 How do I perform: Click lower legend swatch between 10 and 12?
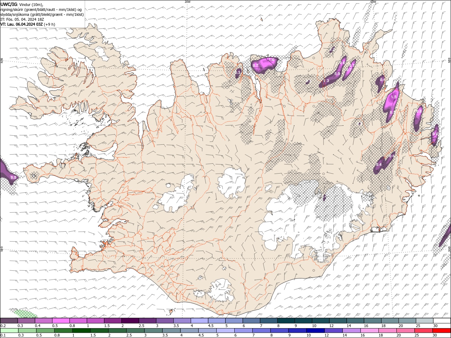[x=316, y=330]
